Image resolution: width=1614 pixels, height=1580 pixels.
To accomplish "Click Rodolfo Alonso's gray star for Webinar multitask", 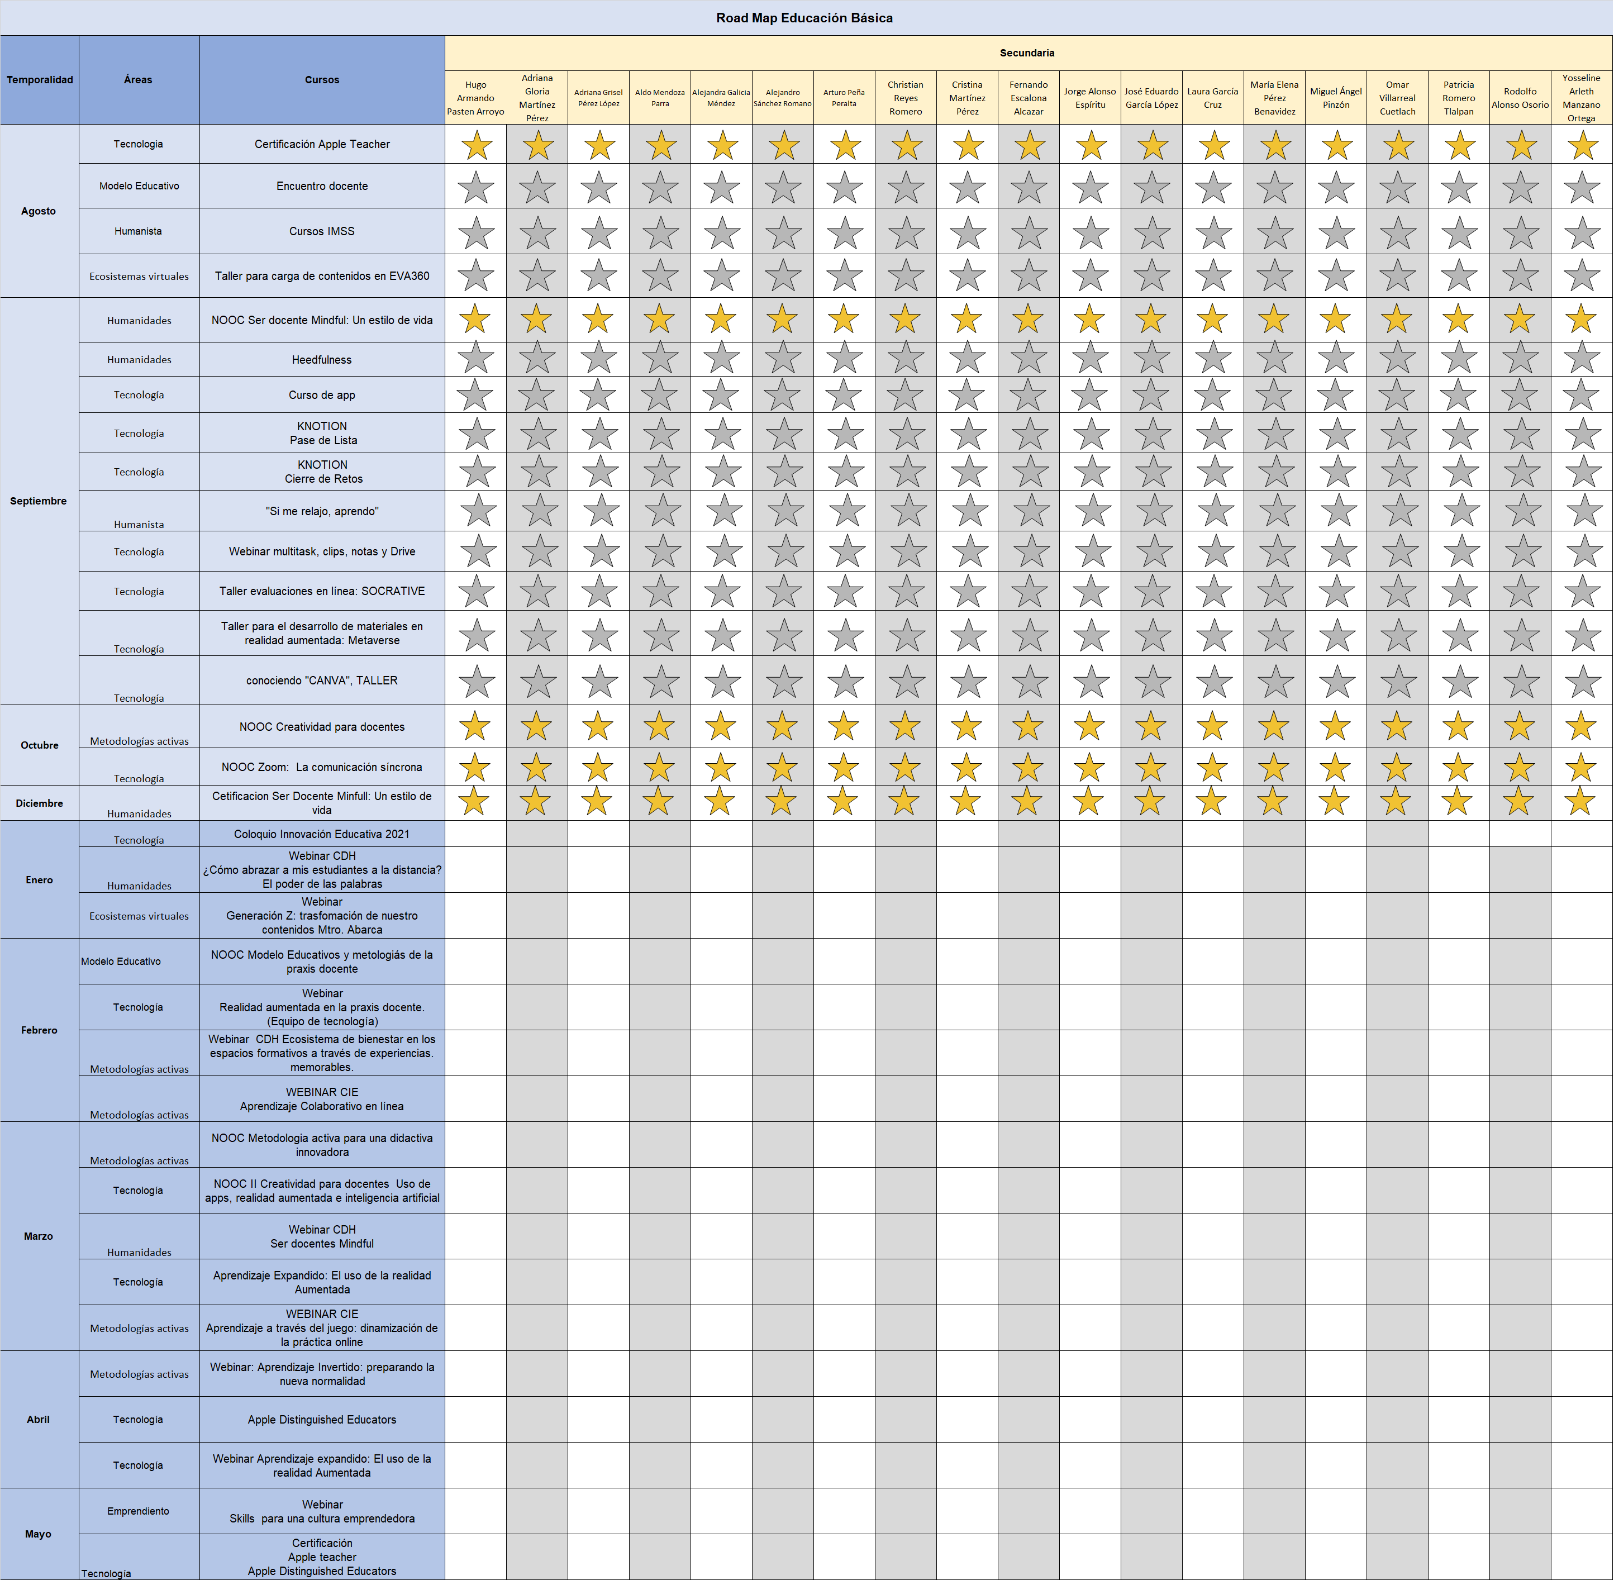I will (x=1523, y=551).
